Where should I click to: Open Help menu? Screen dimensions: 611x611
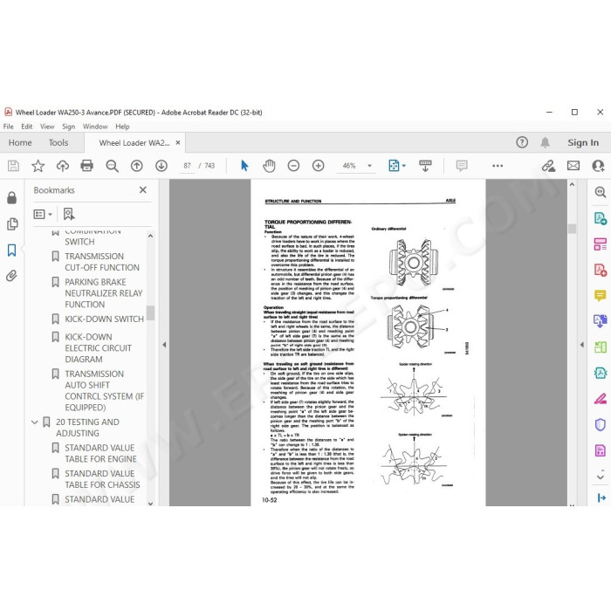122,127
